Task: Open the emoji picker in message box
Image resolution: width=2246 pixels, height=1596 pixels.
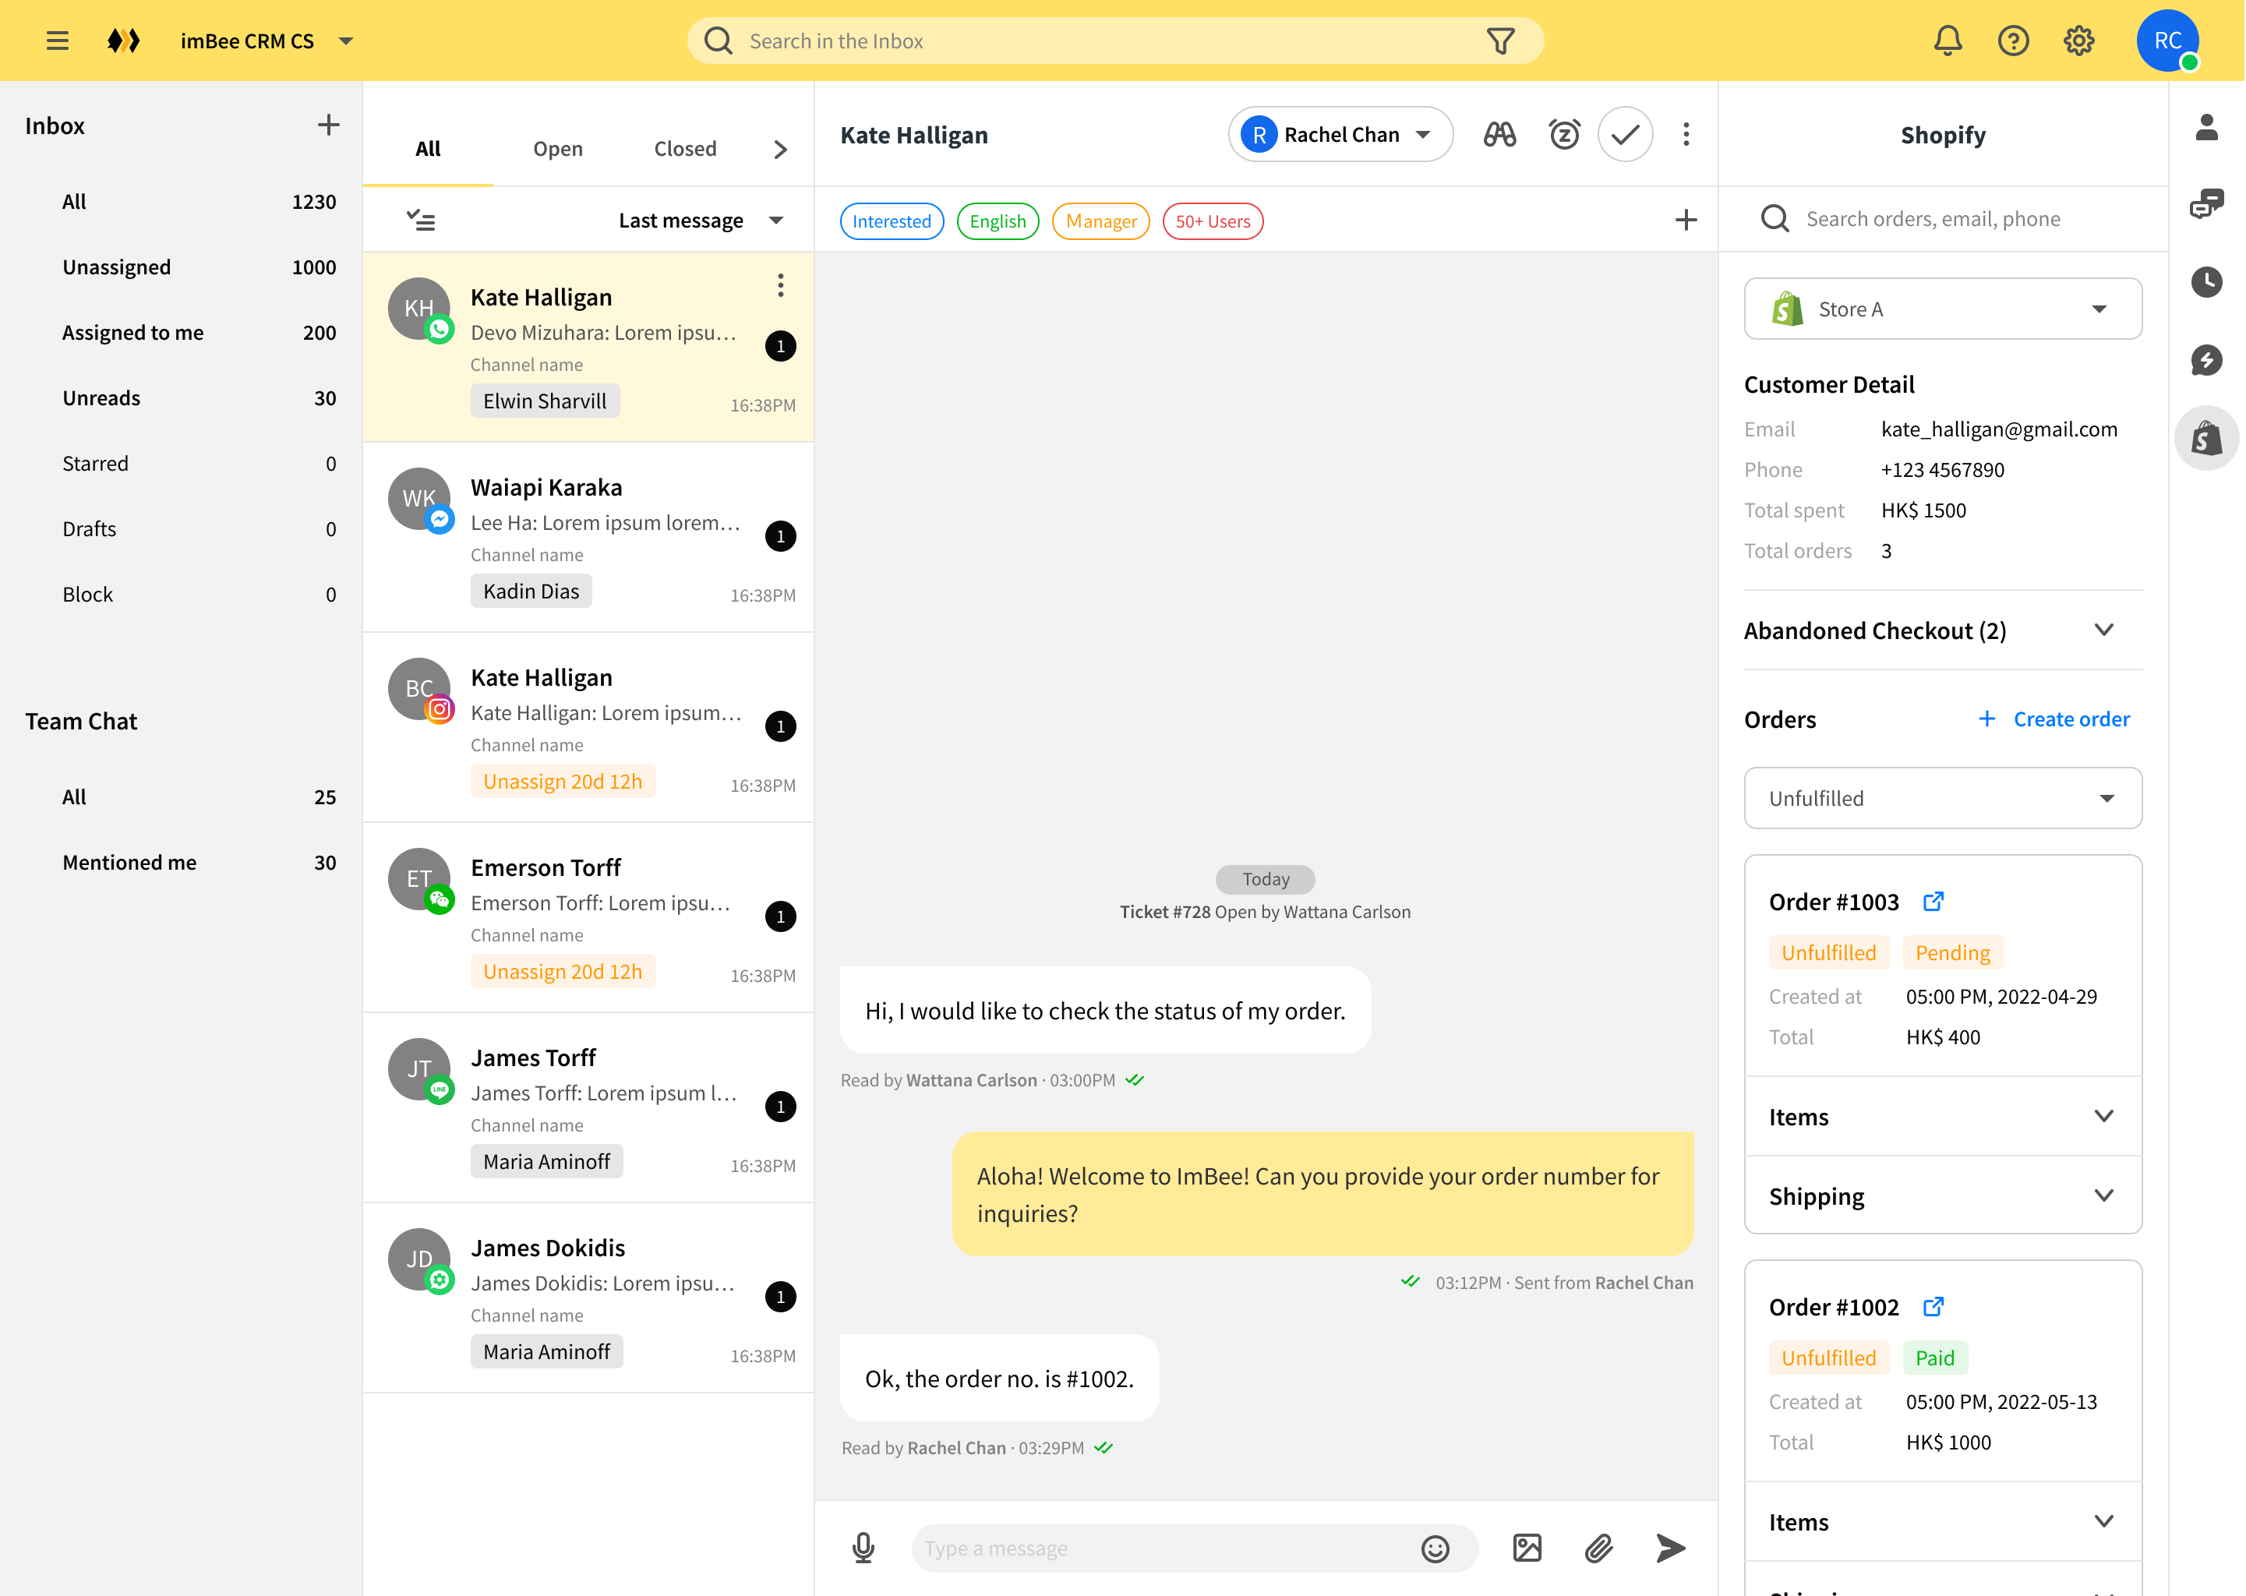Action: [x=1435, y=1548]
